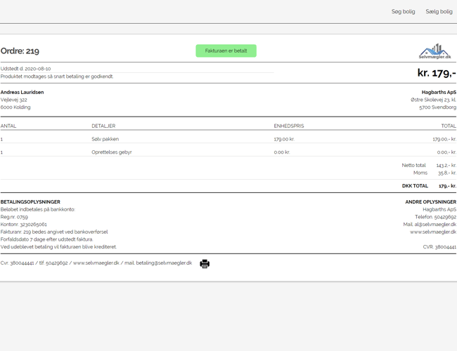Image resolution: width=457 pixels, height=351 pixels.
Task: Click the Kontonr. 3230265061 account line
Action: 24,225
